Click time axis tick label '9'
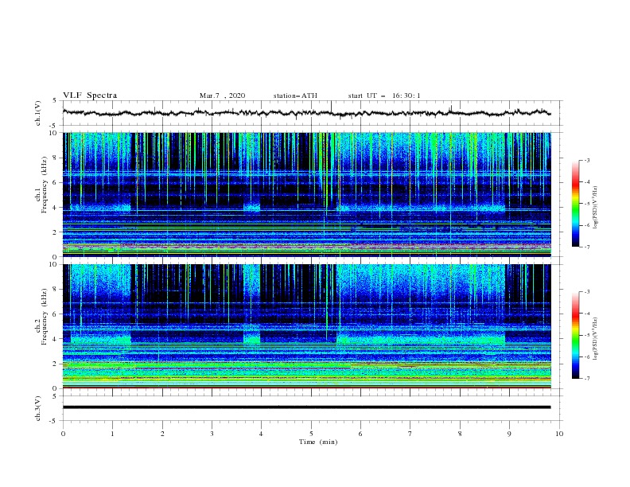Viewport: 630px width, 487px height. pos(509,434)
